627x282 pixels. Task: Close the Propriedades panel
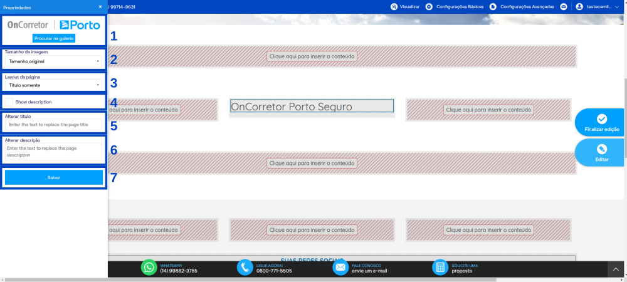coord(100,7)
